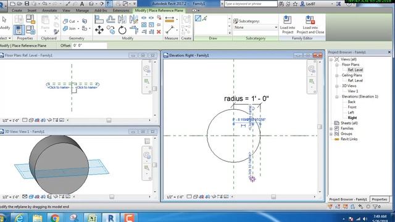The image size is (395, 222).
Task: Open Internet Explorer from taskbar
Action: [19, 218]
